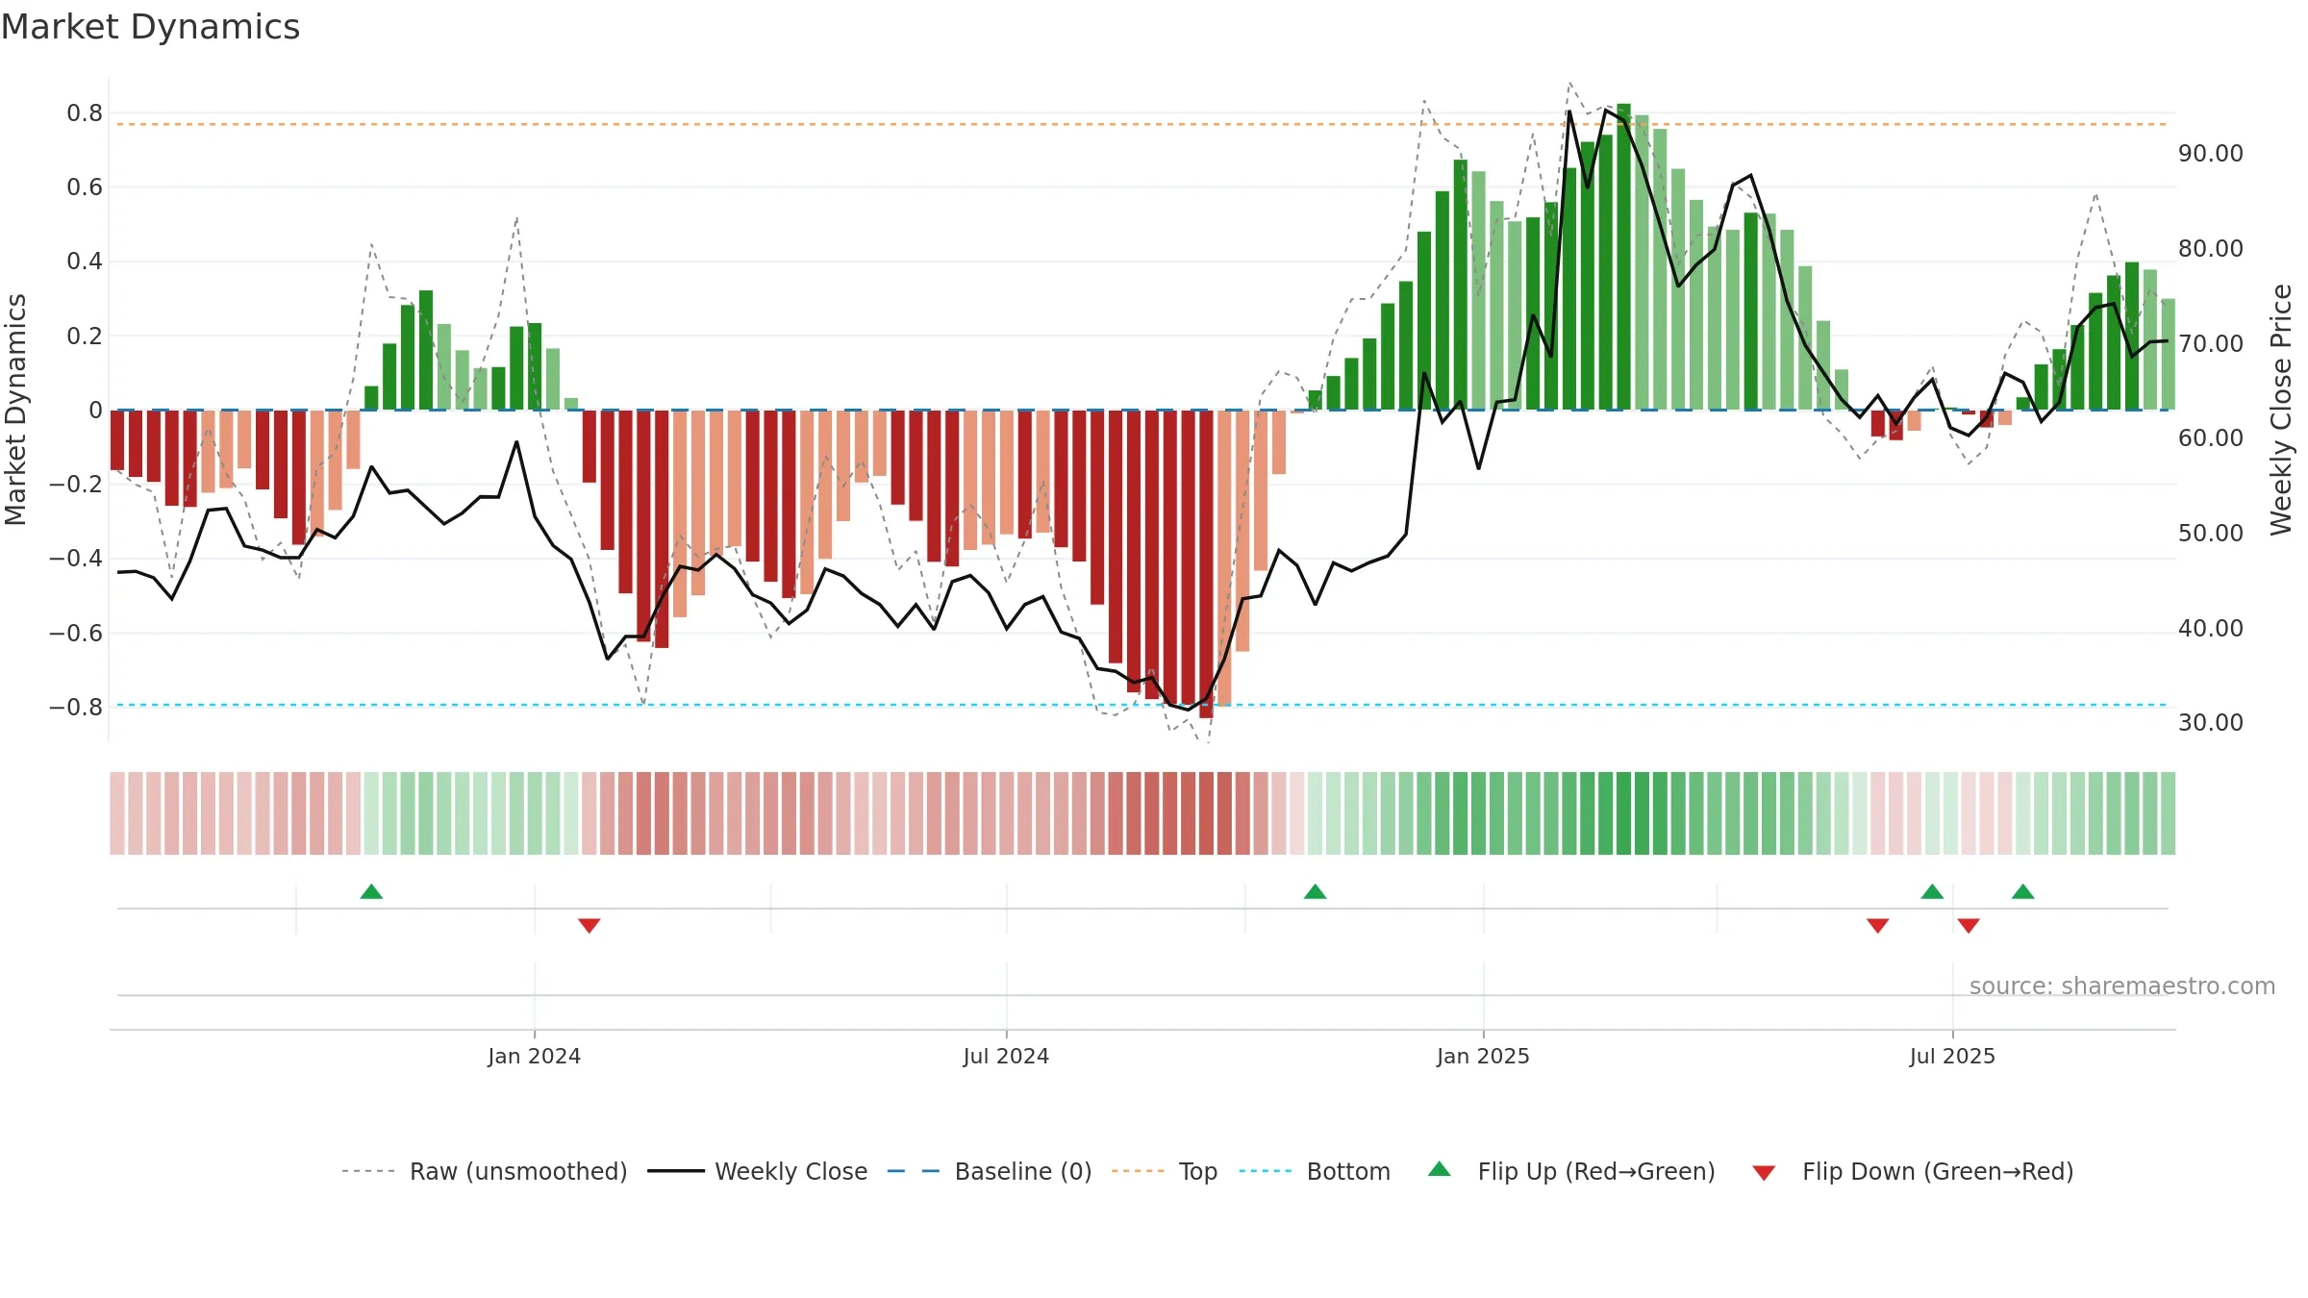Viewport: 2308px width, 1298px height.
Task: Click the 0.8 left axis tick label
Action: coord(85,113)
